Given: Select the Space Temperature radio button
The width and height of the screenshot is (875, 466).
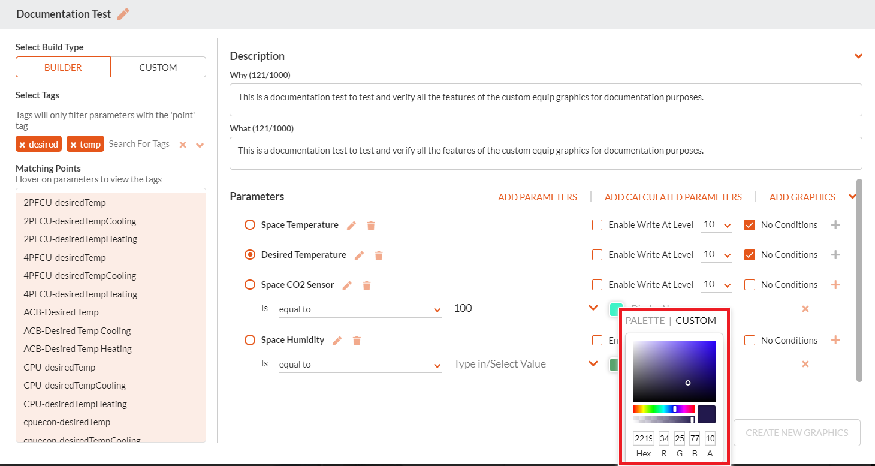Looking at the screenshot, I should 250,225.
